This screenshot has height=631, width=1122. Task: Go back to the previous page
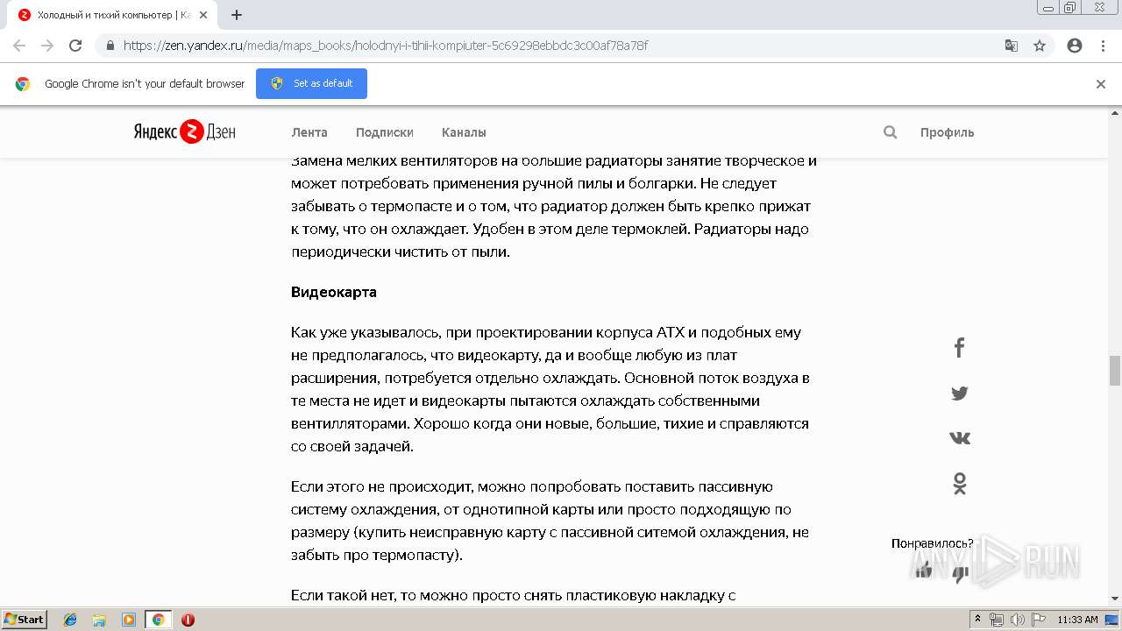pos(19,46)
